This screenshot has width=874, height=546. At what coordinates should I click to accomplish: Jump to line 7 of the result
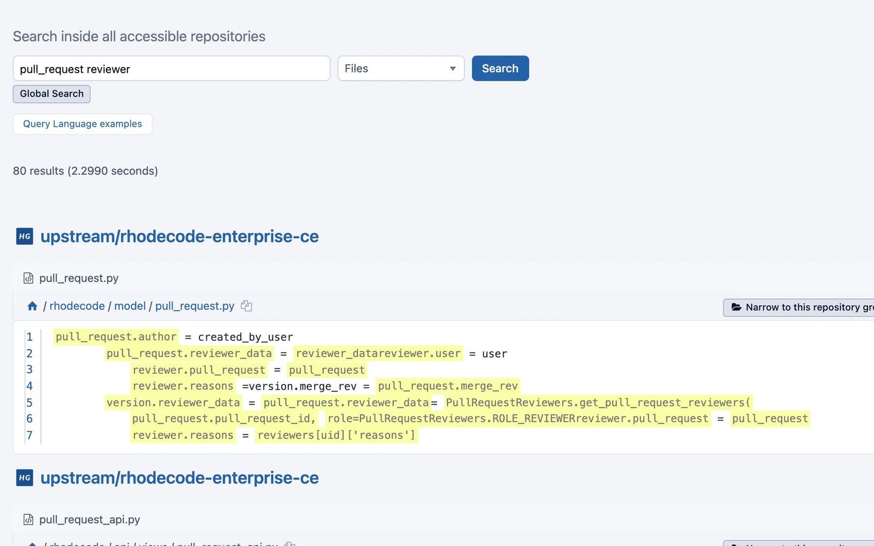coord(30,435)
